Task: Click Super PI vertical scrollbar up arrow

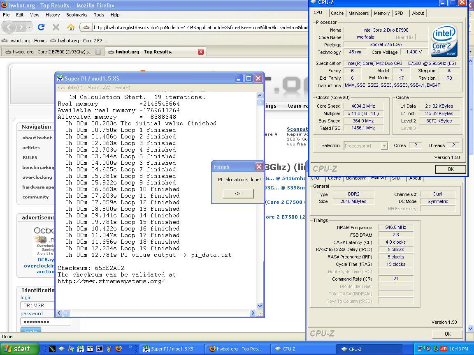Action: pyautogui.click(x=260, y=95)
